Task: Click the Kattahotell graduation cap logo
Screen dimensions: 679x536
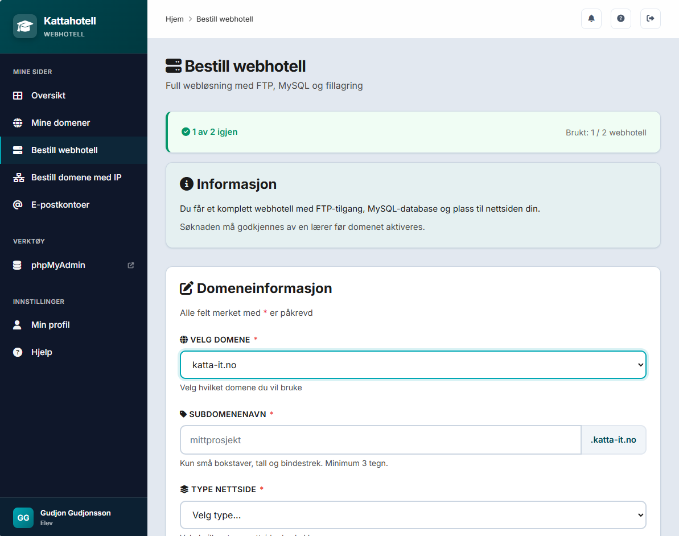Action: click(24, 26)
